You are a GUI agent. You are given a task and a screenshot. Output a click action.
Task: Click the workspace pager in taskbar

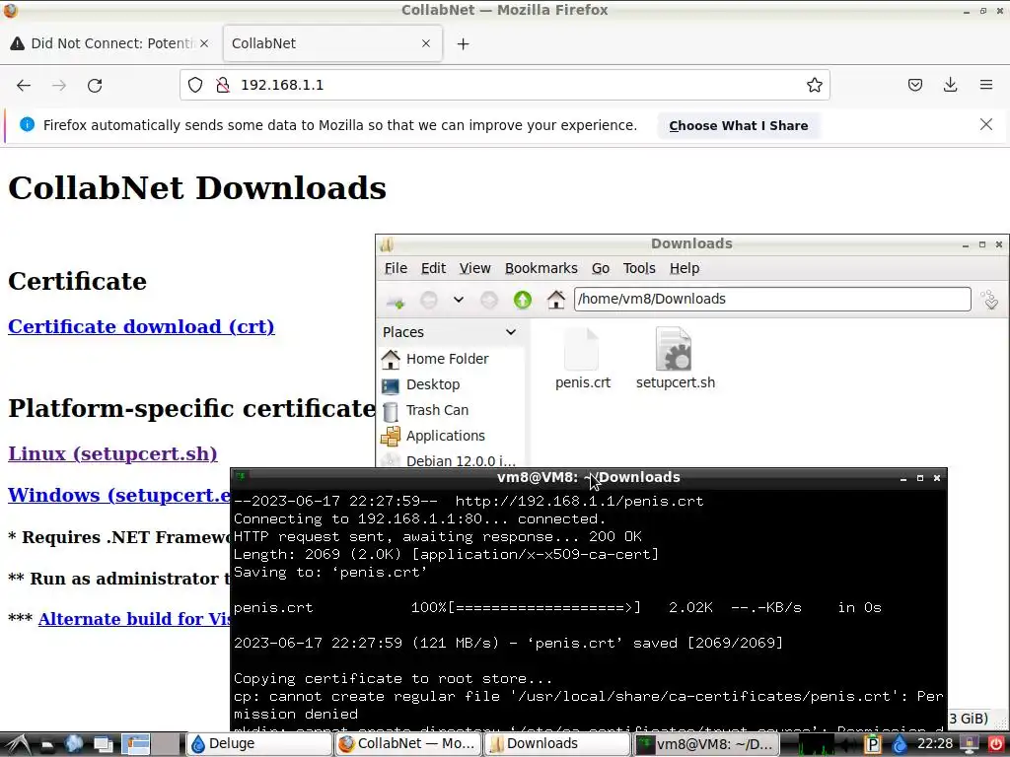coord(151,744)
